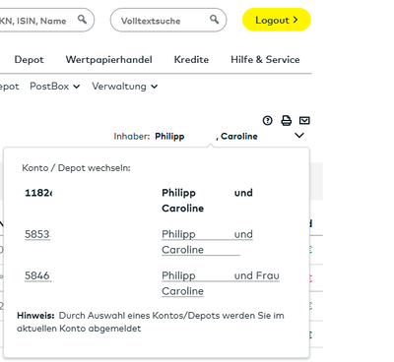
Task: Select the 'Philipp und Frau' account holder link
Action: click(x=221, y=275)
